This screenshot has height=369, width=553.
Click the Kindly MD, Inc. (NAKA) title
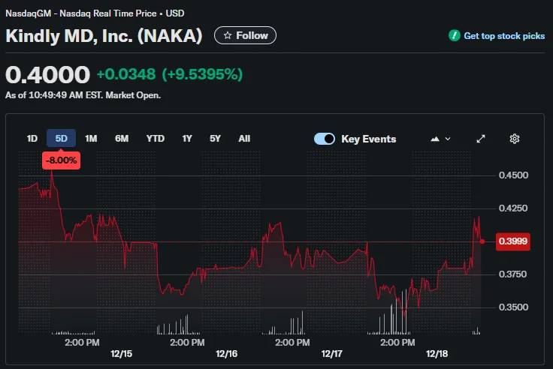[104, 36]
